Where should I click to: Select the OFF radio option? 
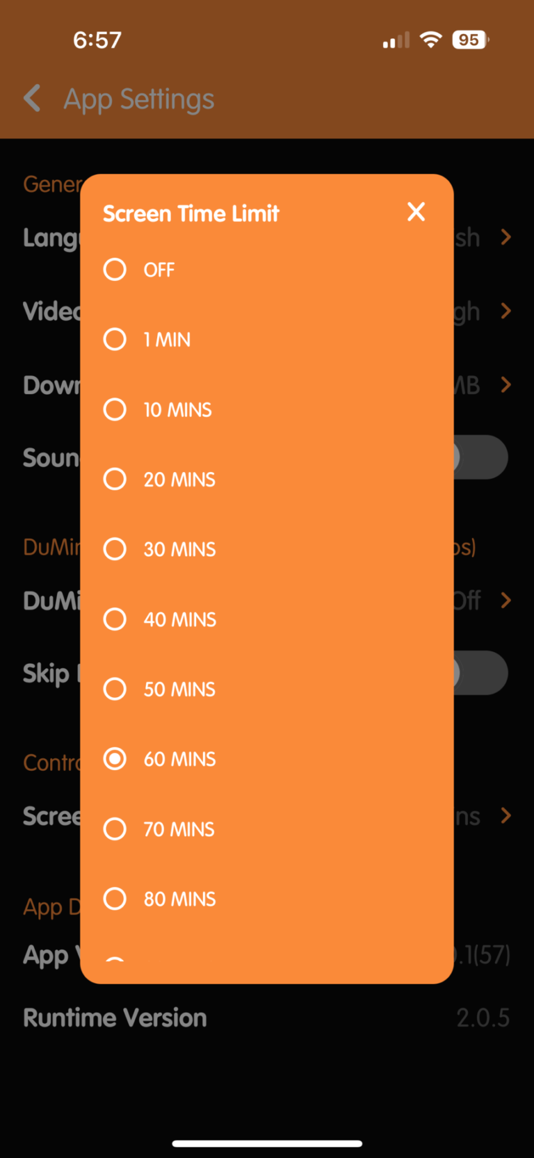(x=115, y=270)
